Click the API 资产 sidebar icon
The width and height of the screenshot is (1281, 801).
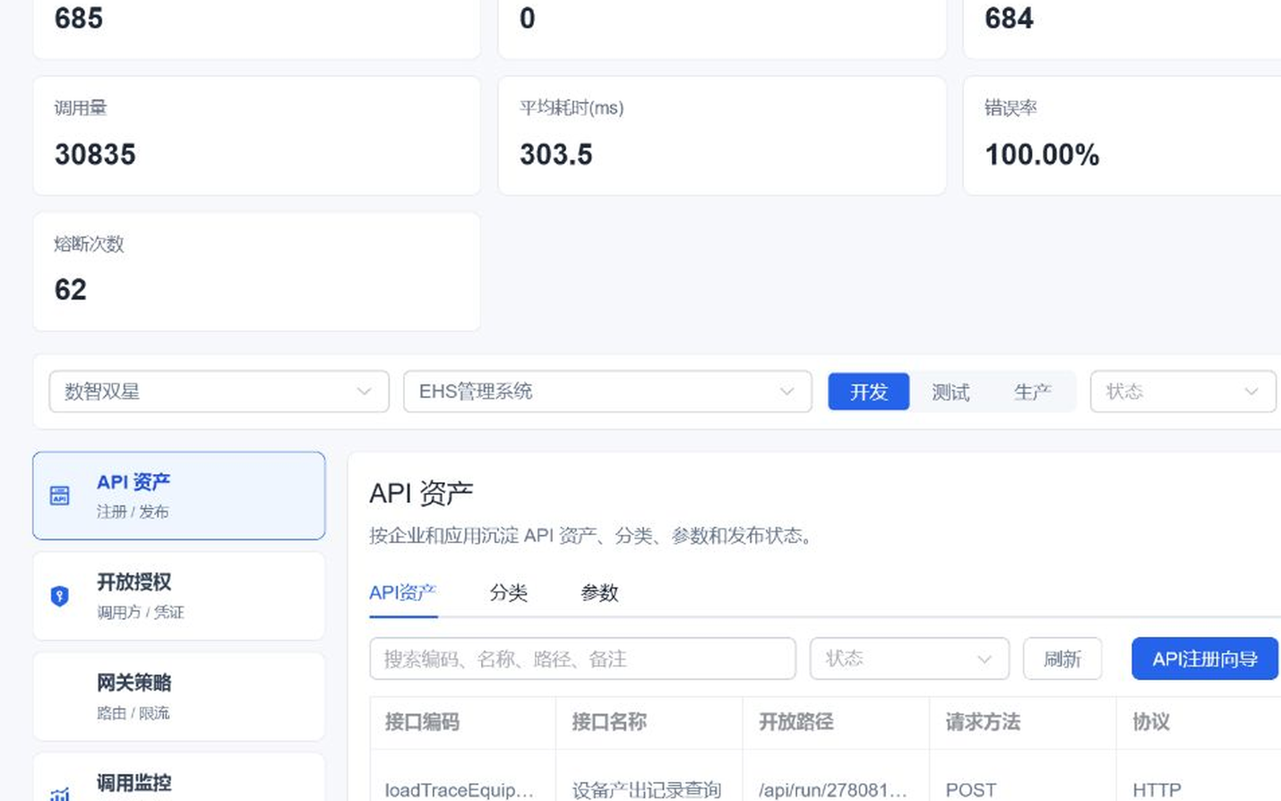coord(60,495)
